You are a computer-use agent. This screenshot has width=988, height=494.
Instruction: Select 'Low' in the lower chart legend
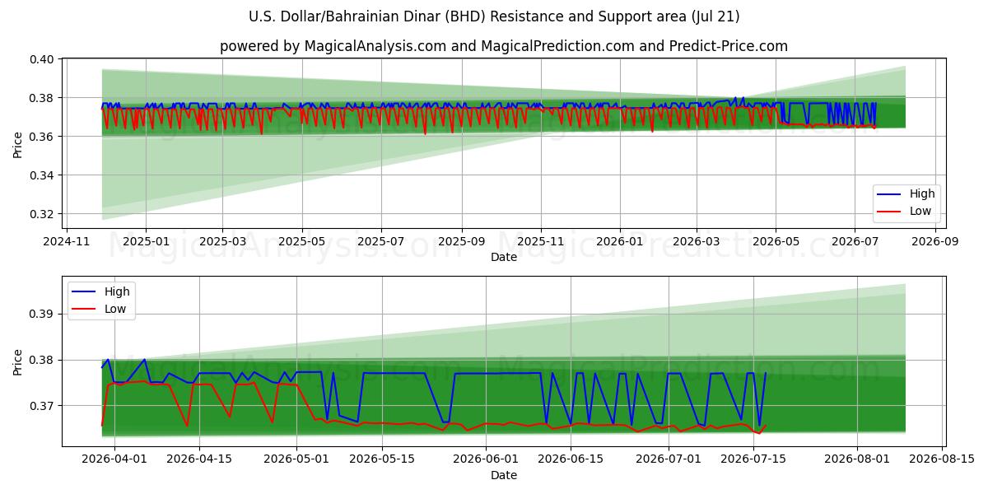click(115, 309)
